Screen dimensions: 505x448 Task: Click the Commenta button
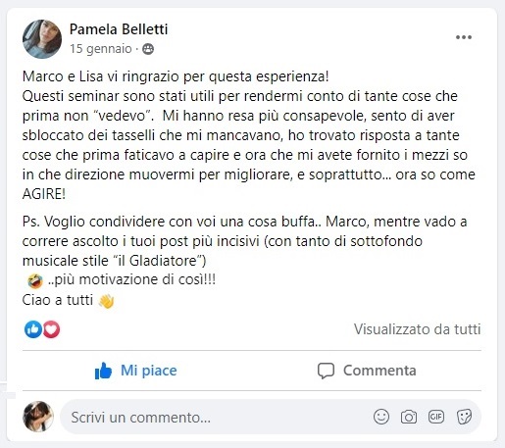click(367, 371)
